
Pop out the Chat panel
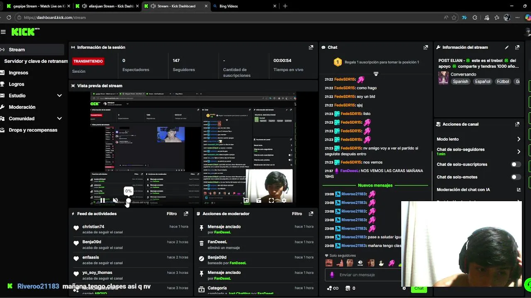click(426, 48)
